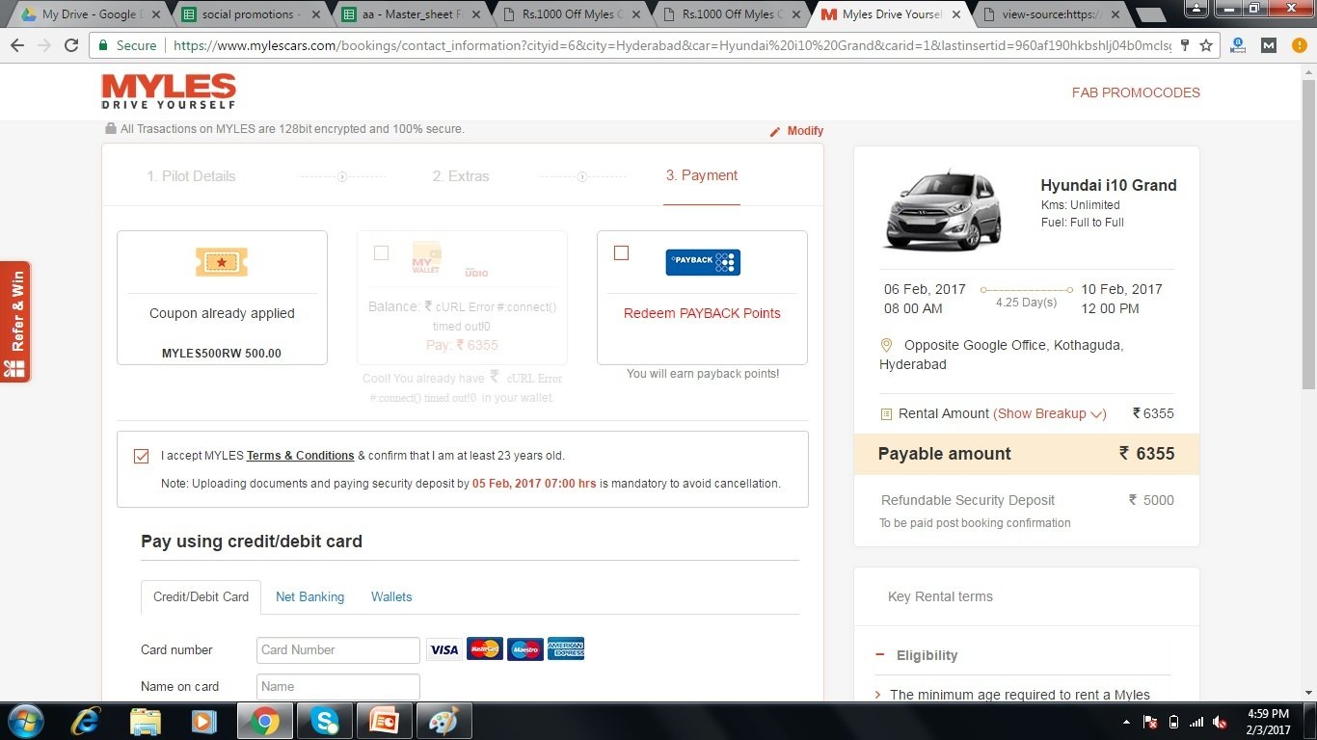
Task: Switch to the Net Banking tab
Action: [x=309, y=596]
